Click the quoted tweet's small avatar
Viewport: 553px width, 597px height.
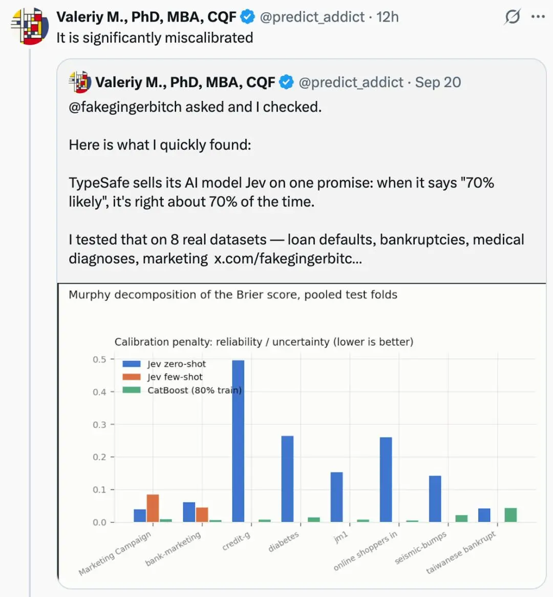click(80, 82)
